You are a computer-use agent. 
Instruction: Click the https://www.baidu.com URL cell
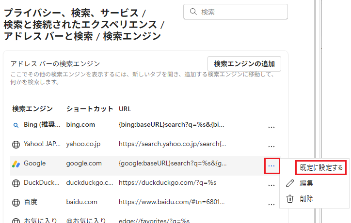click(172, 202)
